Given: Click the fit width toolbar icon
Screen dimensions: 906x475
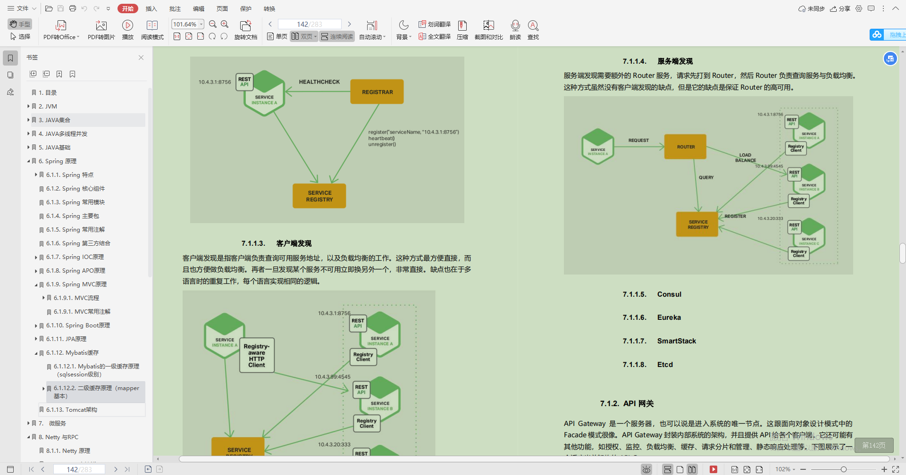Looking at the screenshot, I should tap(201, 36).
